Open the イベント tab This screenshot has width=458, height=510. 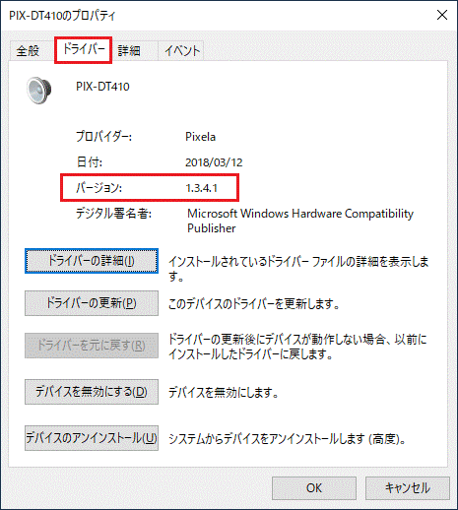pos(182,51)
